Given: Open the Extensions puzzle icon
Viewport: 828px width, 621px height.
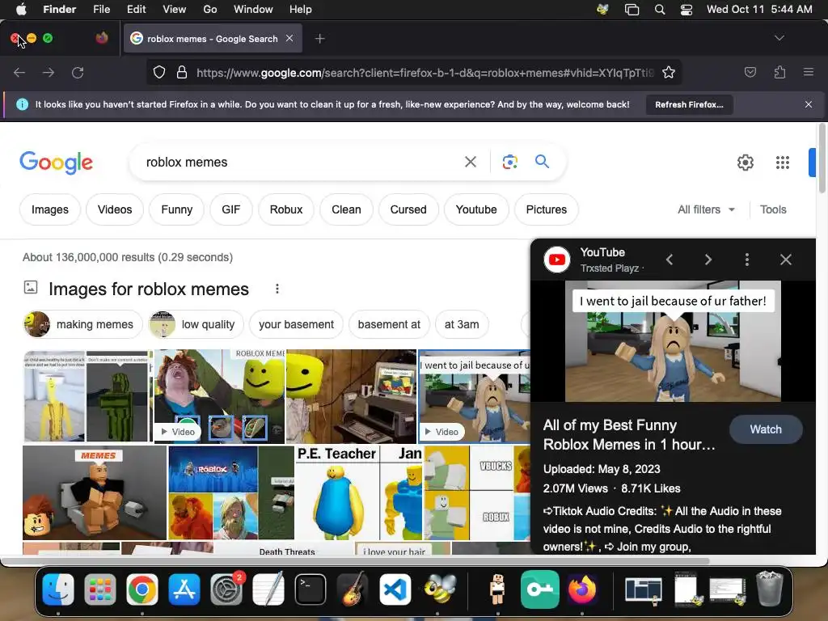Looking at the screenshot, I should pyautogui.click(x=779, y=72).
